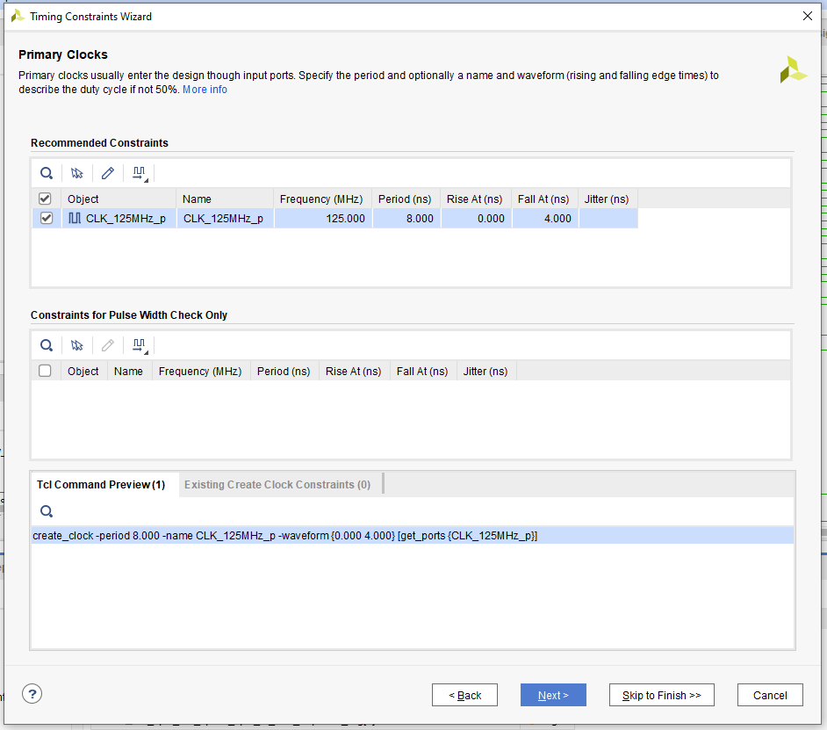Select Frequency cell 125.000

(x=323, y=218)
